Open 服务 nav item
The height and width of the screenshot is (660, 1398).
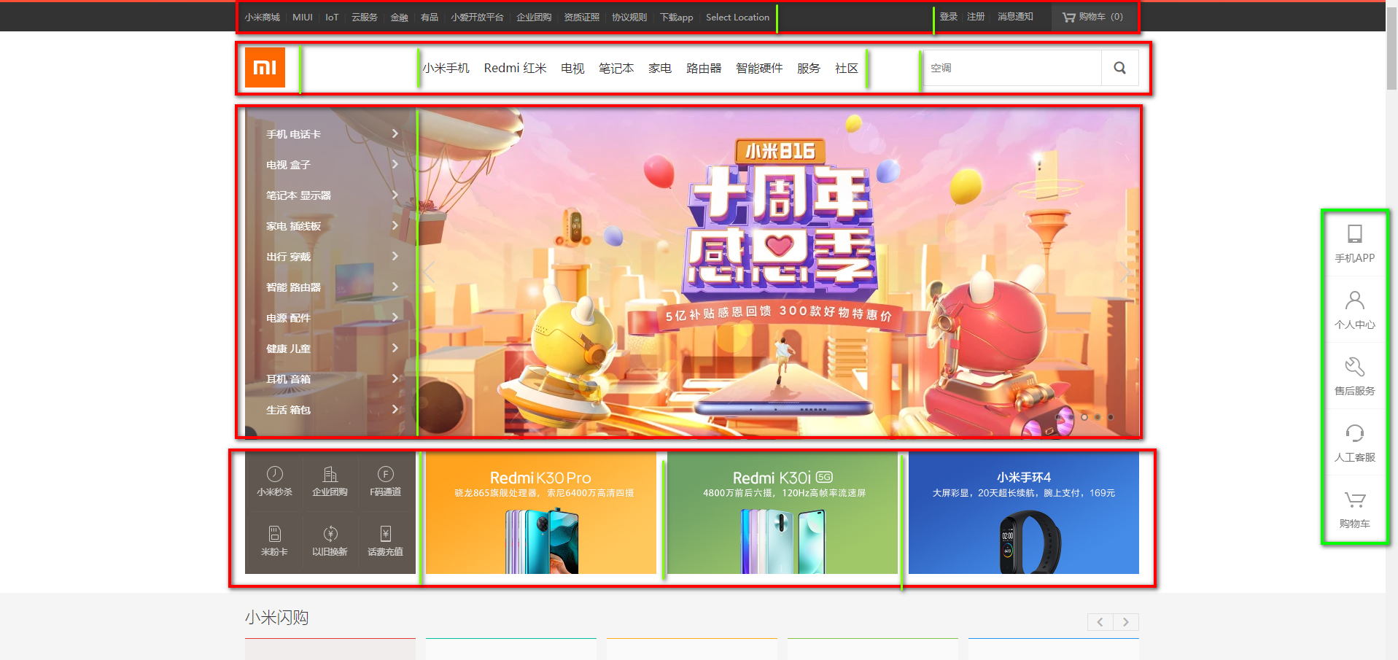click(809, 68)
